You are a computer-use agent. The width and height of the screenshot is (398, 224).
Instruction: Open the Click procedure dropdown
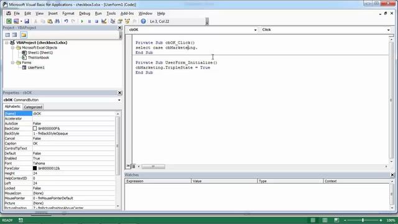pos(388,30)
